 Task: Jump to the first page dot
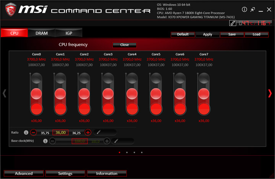[120, 152]
